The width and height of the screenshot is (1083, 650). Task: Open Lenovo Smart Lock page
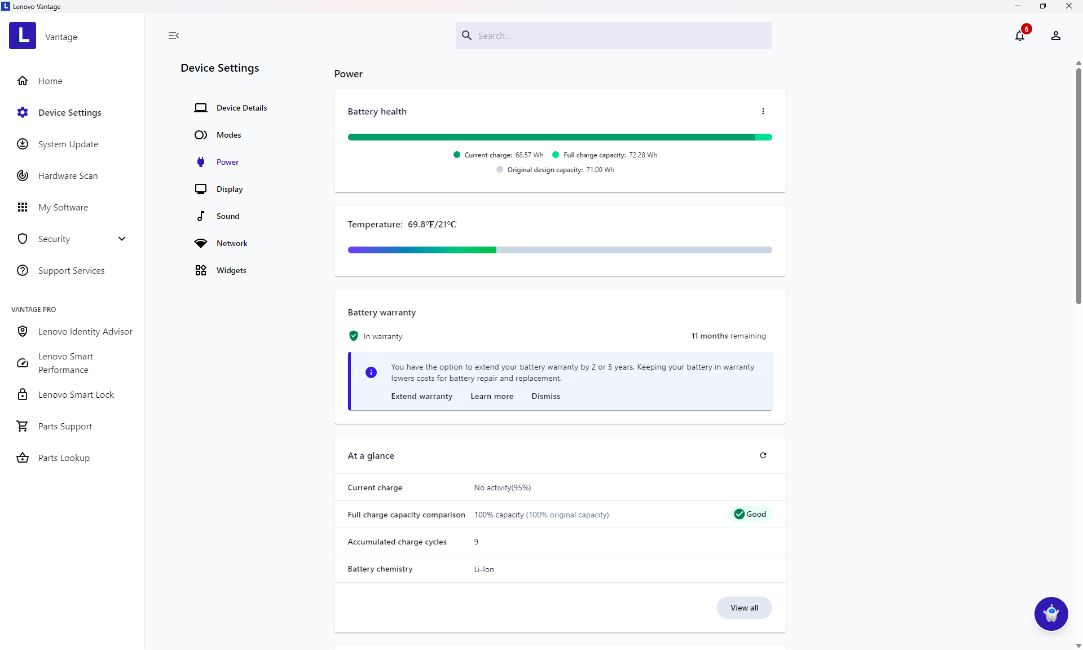[76, 394]
